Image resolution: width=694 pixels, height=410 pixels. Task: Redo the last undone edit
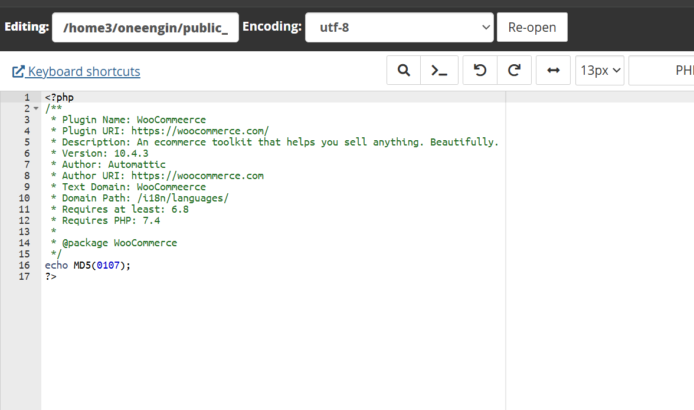pyautogui.click(x=515, y=71)
